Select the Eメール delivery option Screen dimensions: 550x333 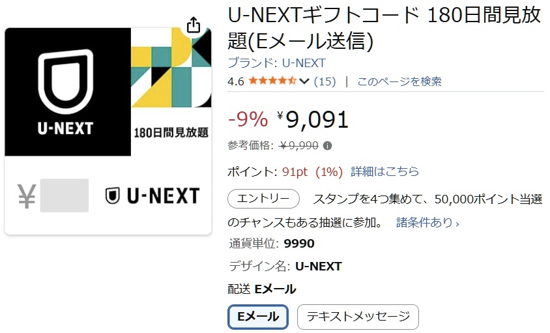click(258, 317)
